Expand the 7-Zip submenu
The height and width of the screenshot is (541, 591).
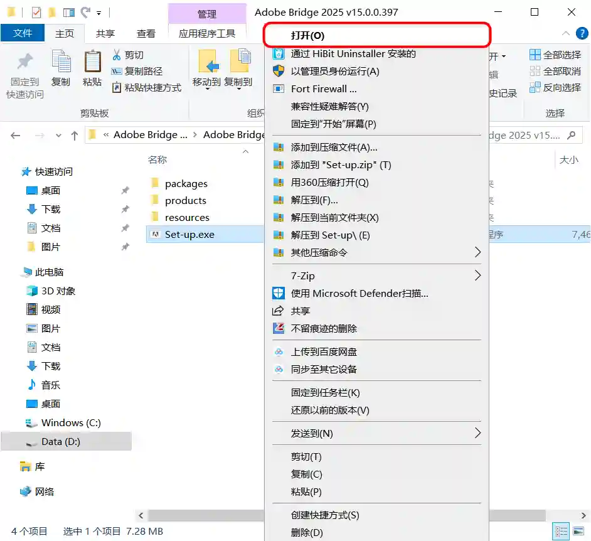click(x=477, y=276)
